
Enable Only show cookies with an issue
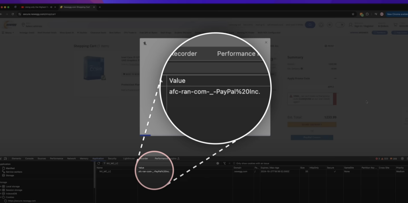[x=234, y=163]
